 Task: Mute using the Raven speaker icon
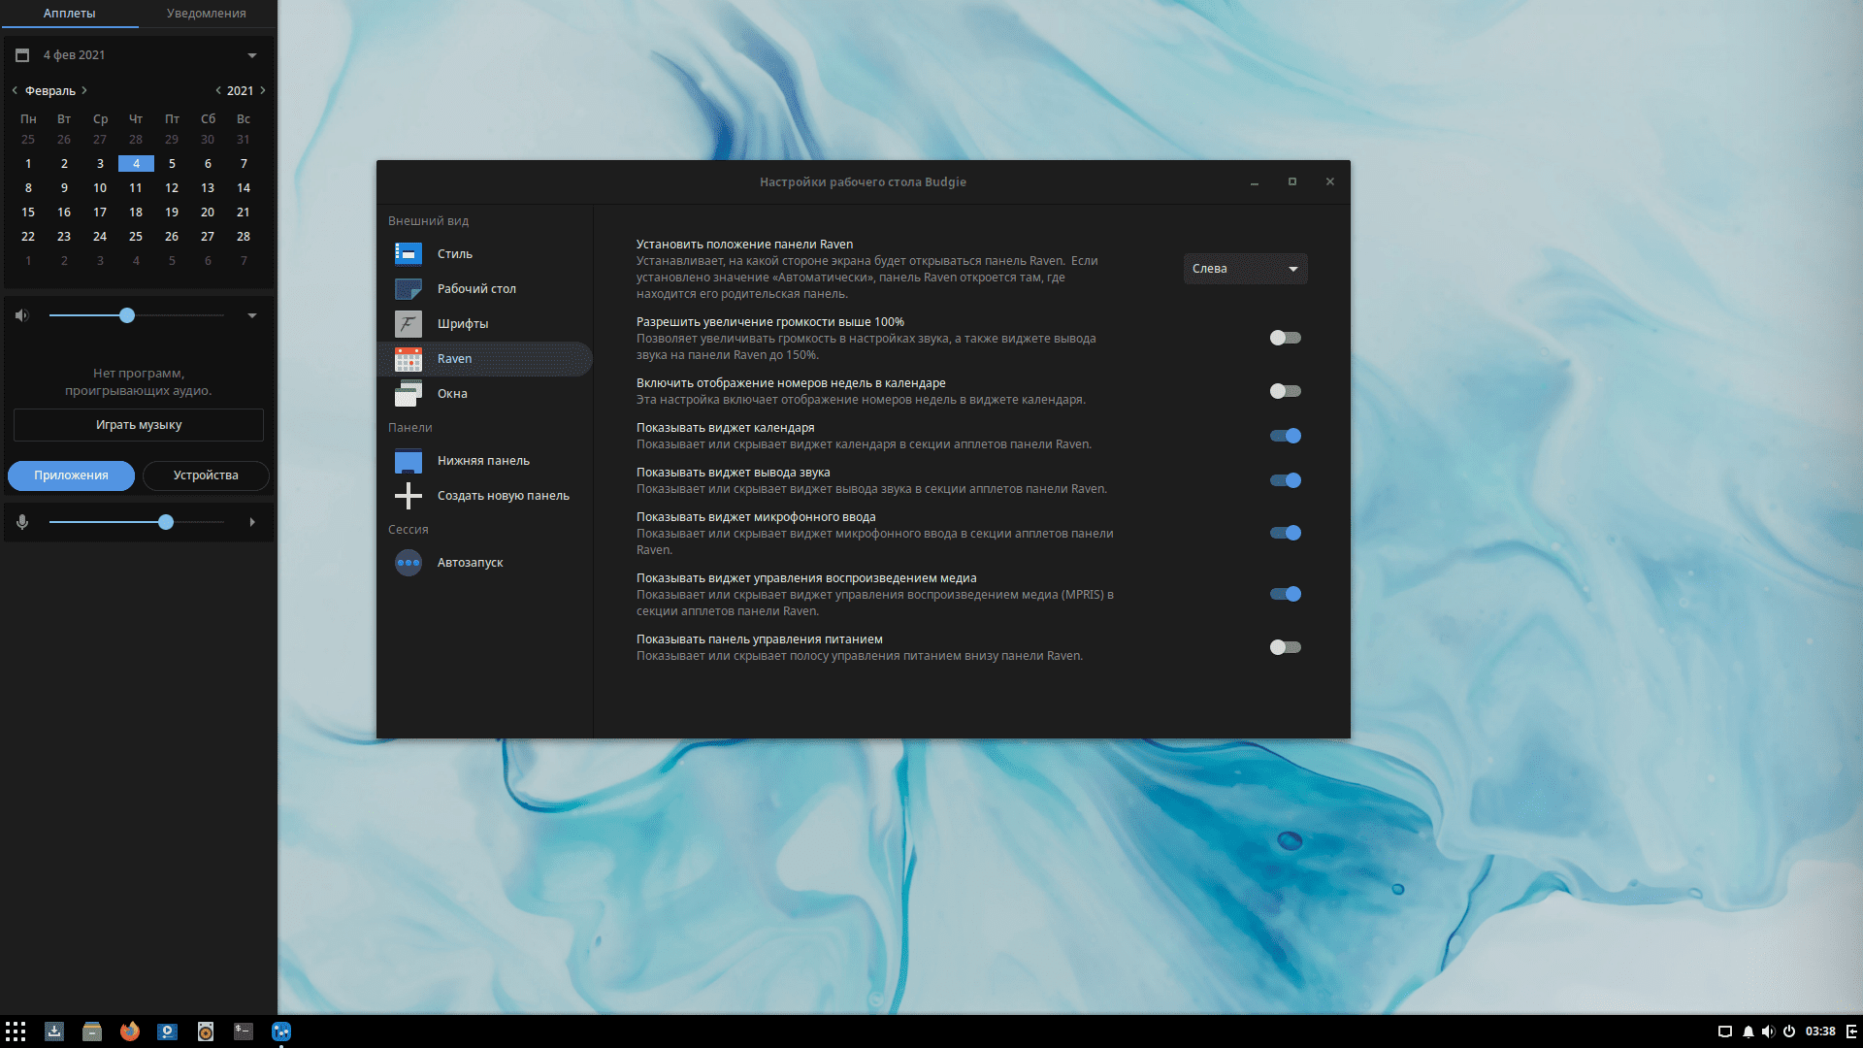click(x=22, y=315)
